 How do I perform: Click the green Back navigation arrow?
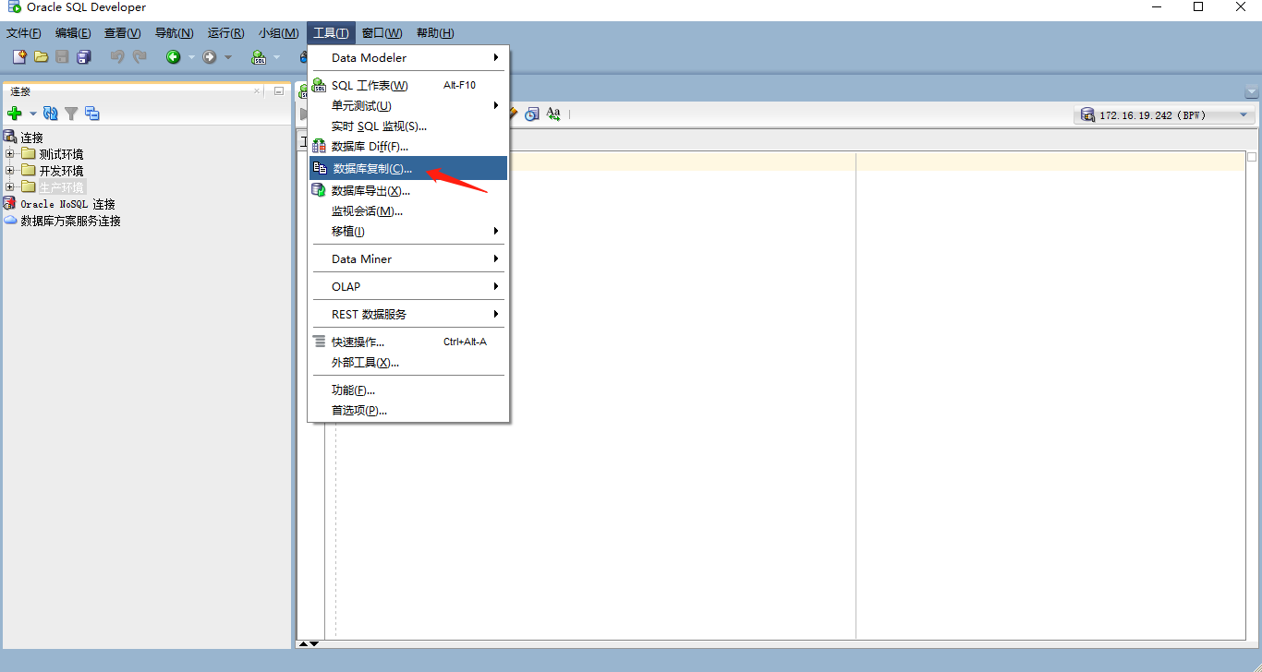173,57
